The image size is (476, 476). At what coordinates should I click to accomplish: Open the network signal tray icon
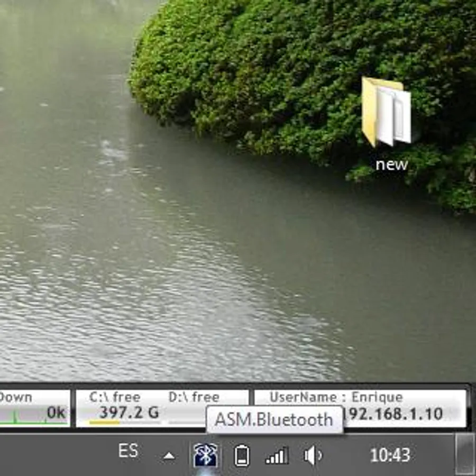click(277, 456)
